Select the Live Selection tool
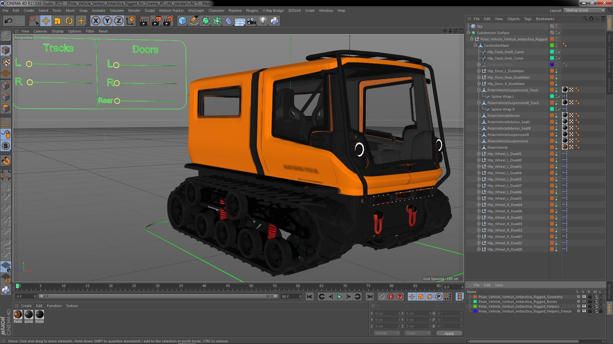 34,21
